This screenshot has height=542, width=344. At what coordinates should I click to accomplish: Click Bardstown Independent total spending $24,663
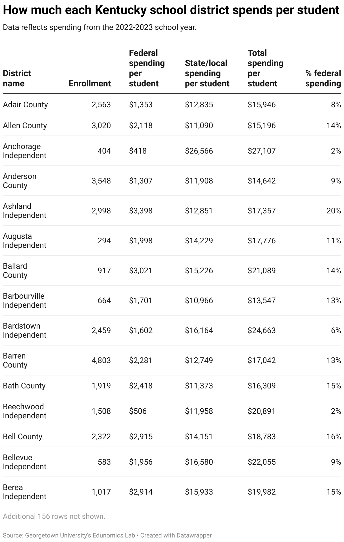[262, 330]
